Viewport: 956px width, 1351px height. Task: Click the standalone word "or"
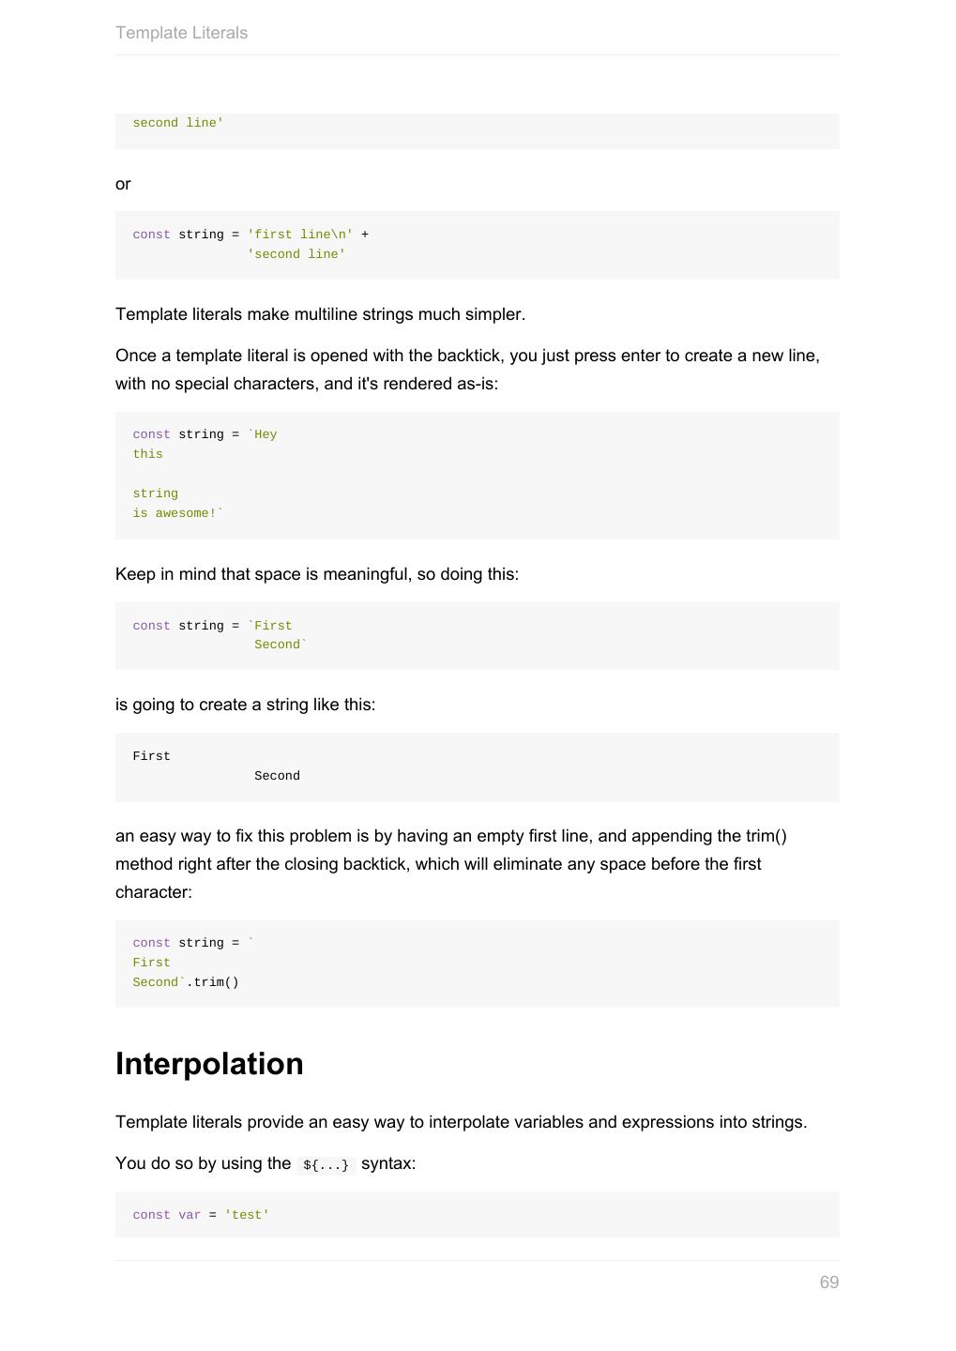(x=123, y=184)
